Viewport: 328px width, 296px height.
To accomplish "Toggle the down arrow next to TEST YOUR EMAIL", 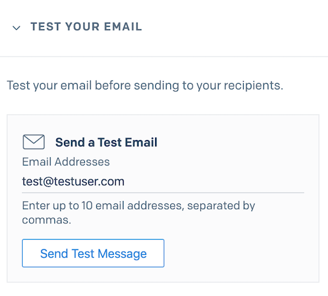I will pos(16,28).
